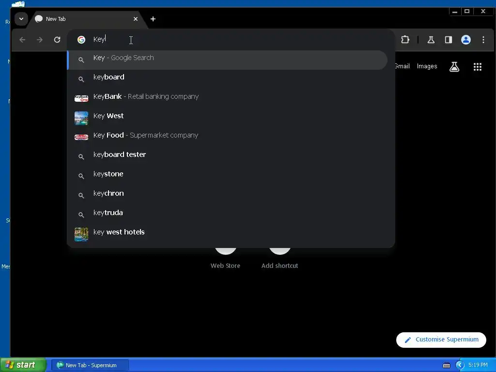Click the browser back arrow
Screen dimensions: 496x372
22,40
